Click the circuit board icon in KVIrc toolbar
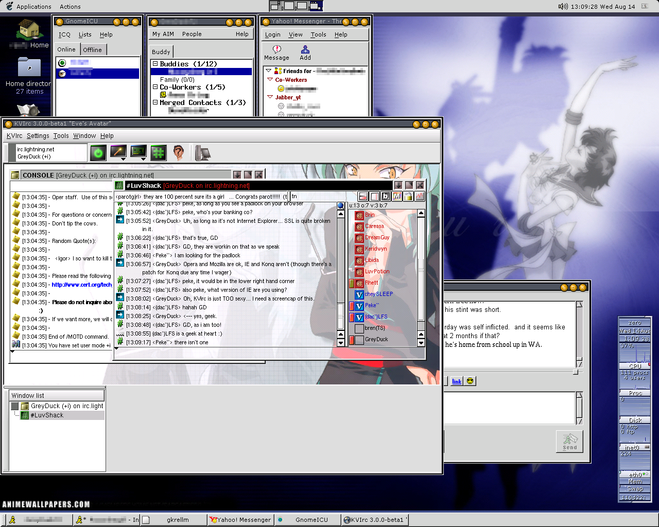 point(138,151)
